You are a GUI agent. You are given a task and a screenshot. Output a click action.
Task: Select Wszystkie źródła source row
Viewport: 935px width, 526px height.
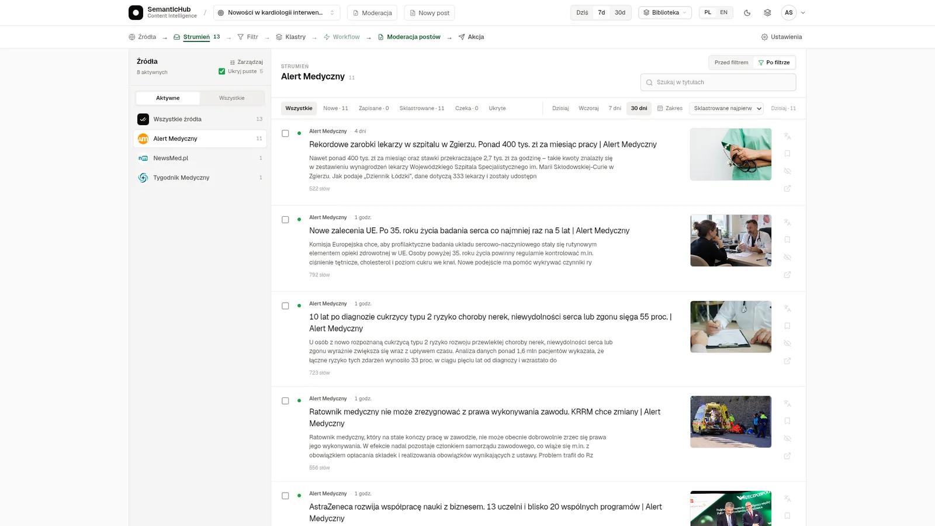tap(200, 119)
